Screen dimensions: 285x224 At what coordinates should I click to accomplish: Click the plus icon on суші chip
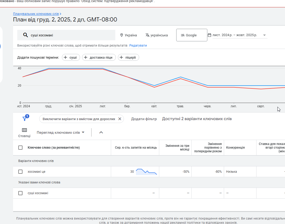[x=65, y=57]
